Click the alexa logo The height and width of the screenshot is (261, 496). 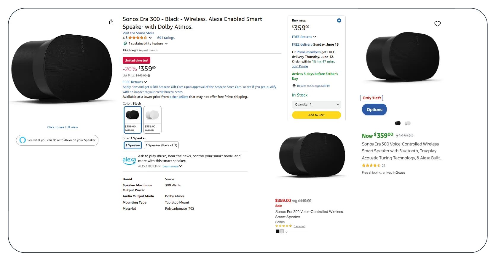coord(129,161)
